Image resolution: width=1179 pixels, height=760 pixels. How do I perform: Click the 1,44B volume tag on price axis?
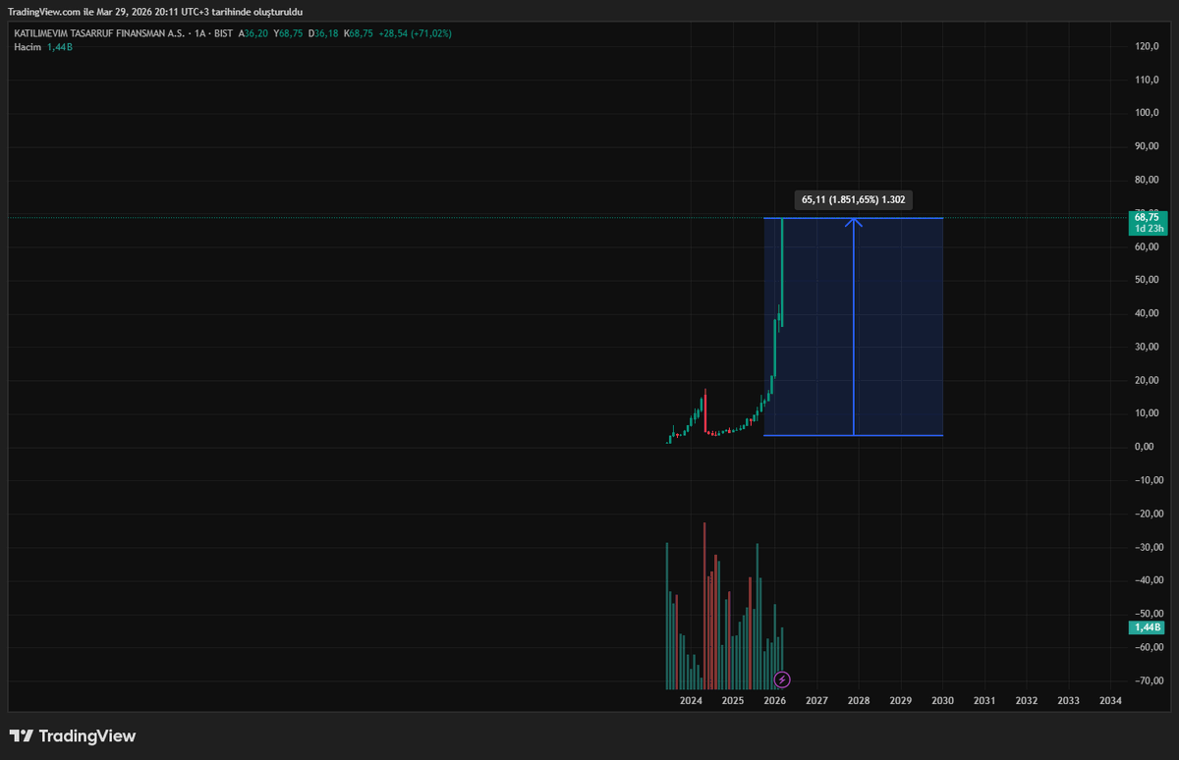[1148, 627]
